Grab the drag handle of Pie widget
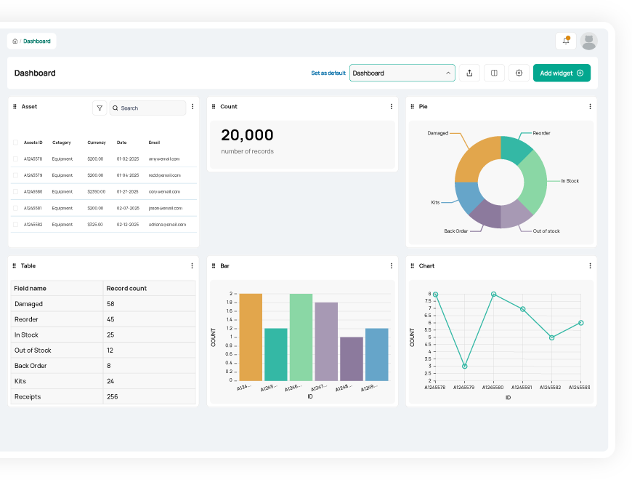632x480 pixels. [x=413, y=107]
